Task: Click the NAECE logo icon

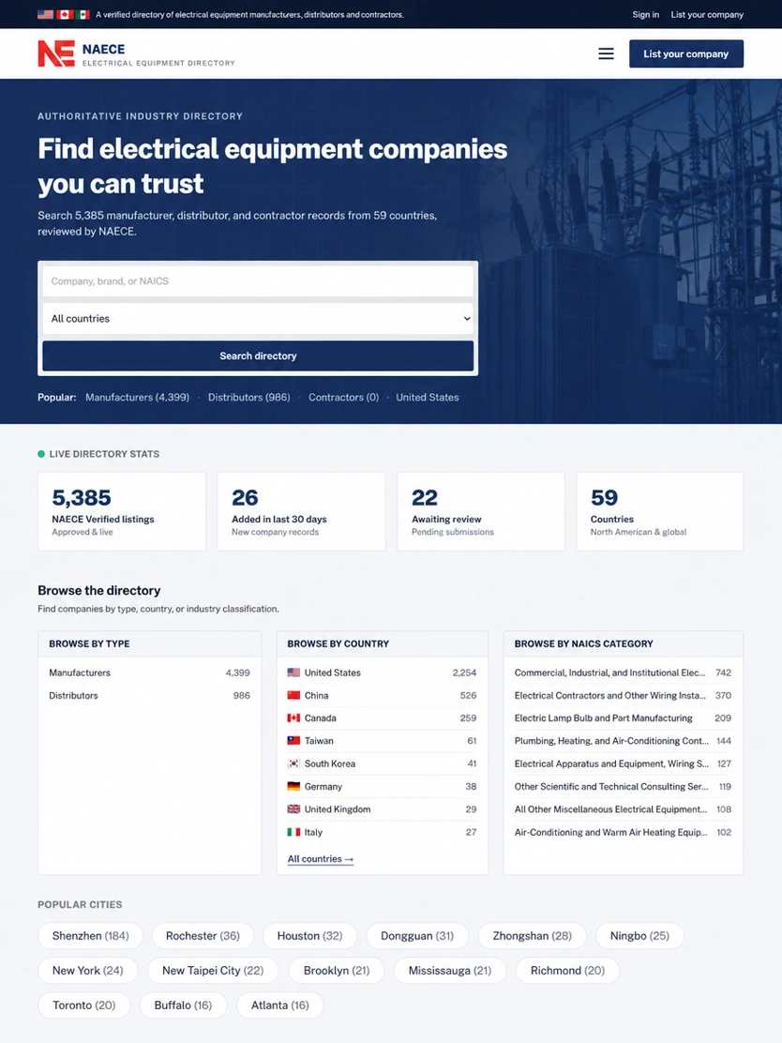Action: click(56, 53)
